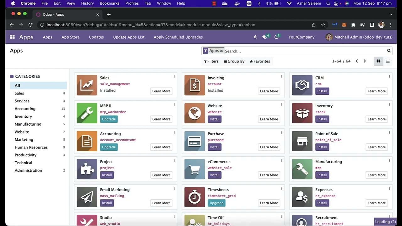Image resolution: width=402 pixels, height=226 pixels.
Task: Switch to list view icon
Action: [x=388, y=61]
